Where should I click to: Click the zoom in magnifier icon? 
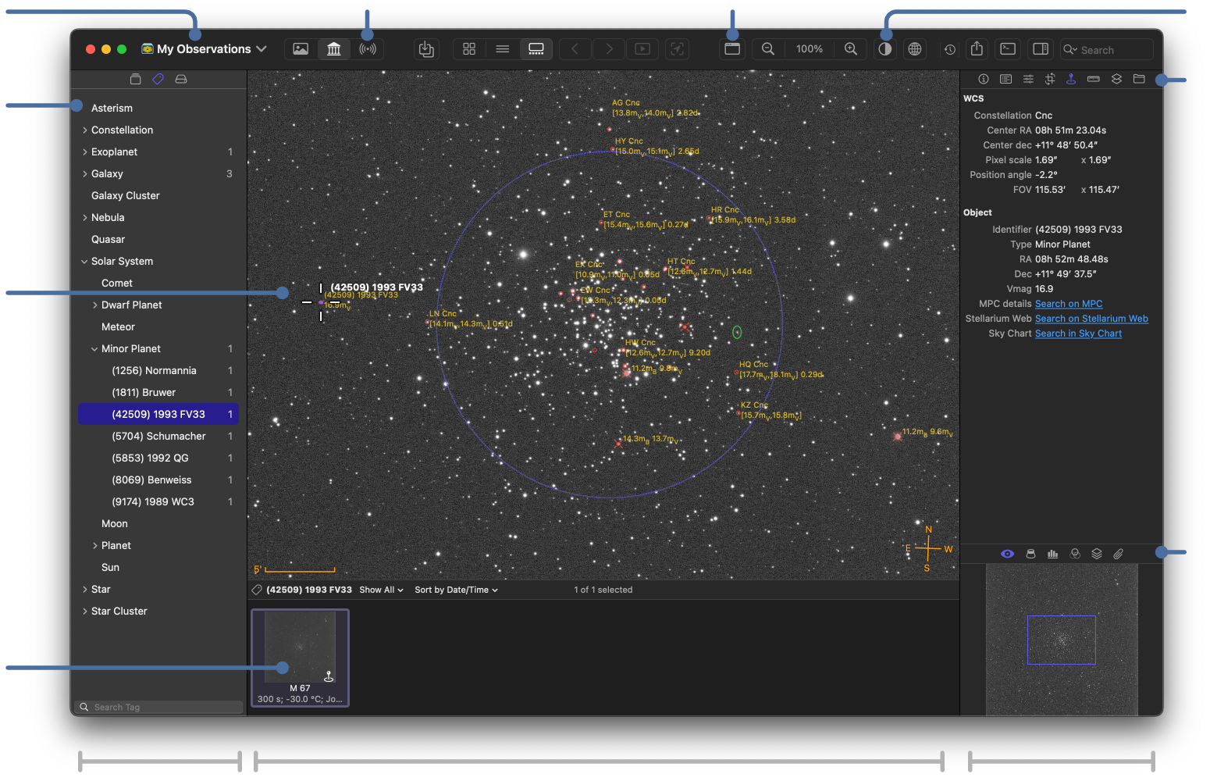click(851, 49)
